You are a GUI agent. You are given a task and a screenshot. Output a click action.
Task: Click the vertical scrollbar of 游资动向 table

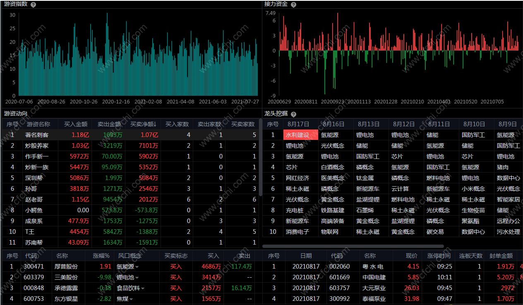click(260, 157)
